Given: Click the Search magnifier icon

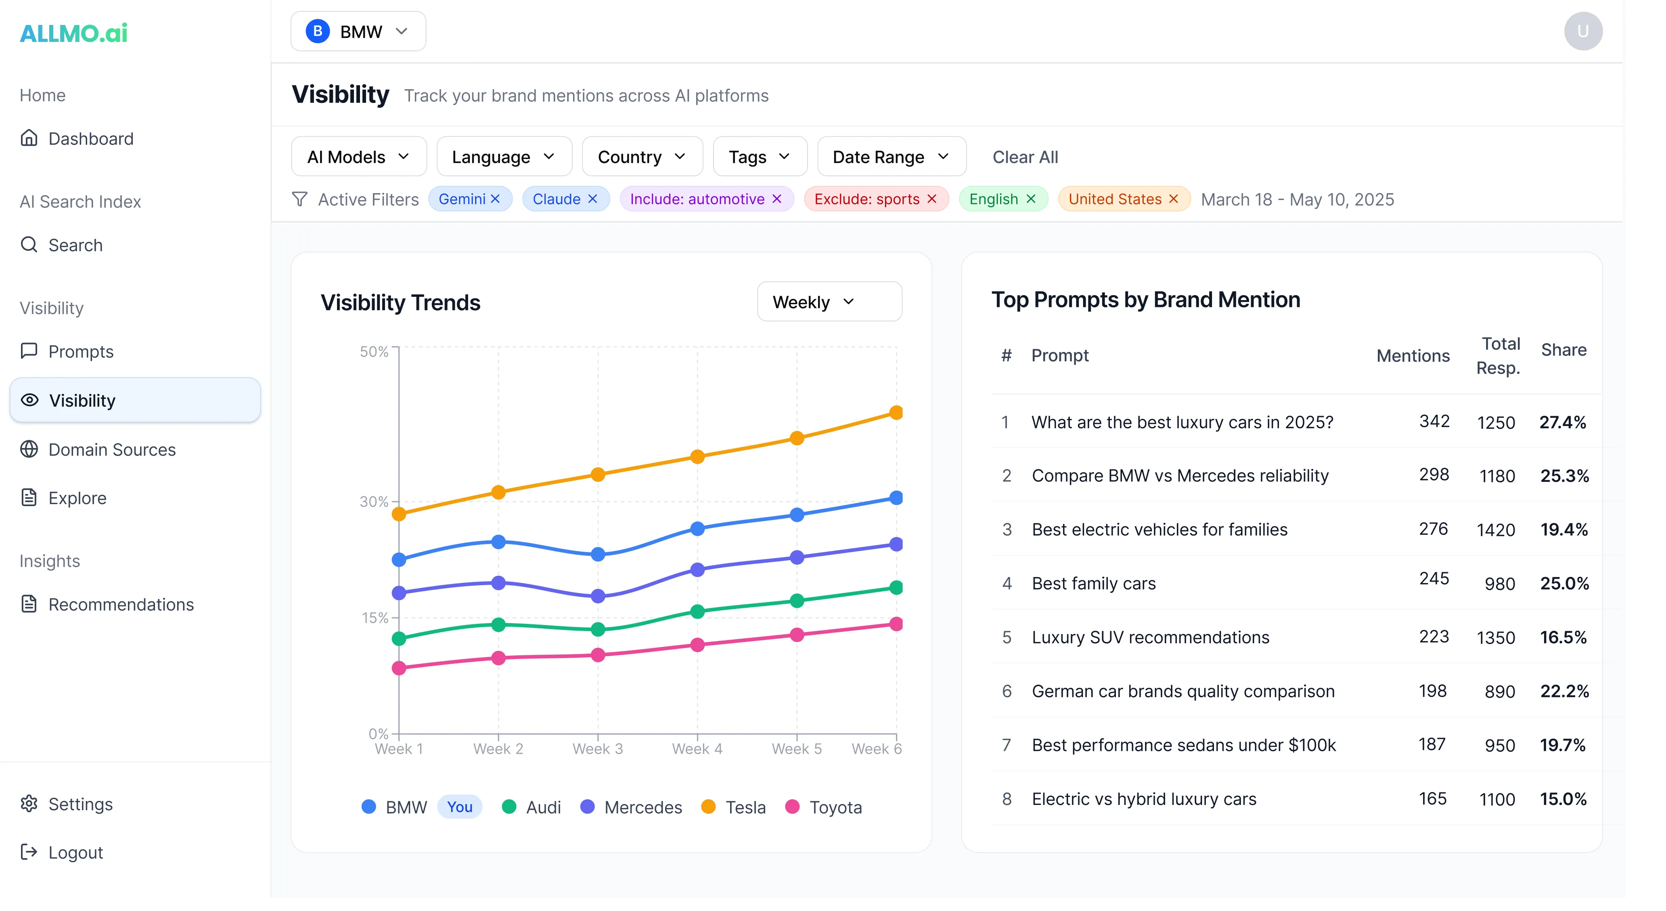Looking at the screenshot, I should point(29,245).
